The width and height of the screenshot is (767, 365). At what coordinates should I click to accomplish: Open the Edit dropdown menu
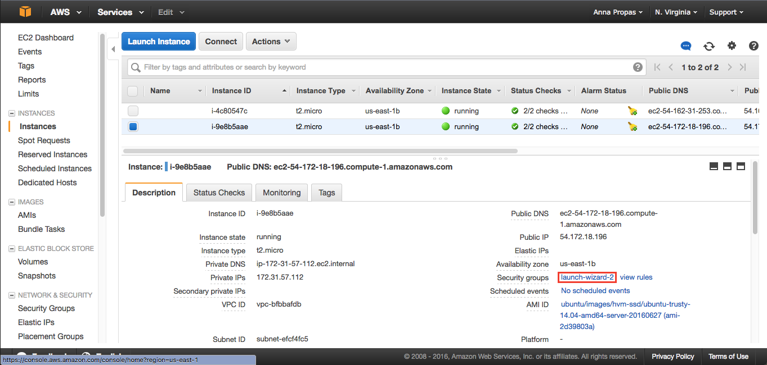[171, 12]
